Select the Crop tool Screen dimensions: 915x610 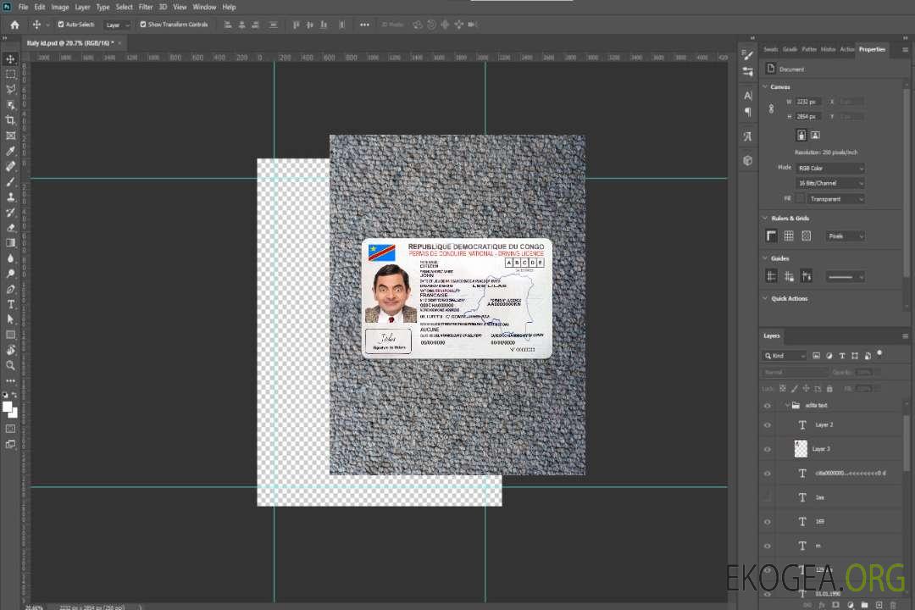(10, 120)
